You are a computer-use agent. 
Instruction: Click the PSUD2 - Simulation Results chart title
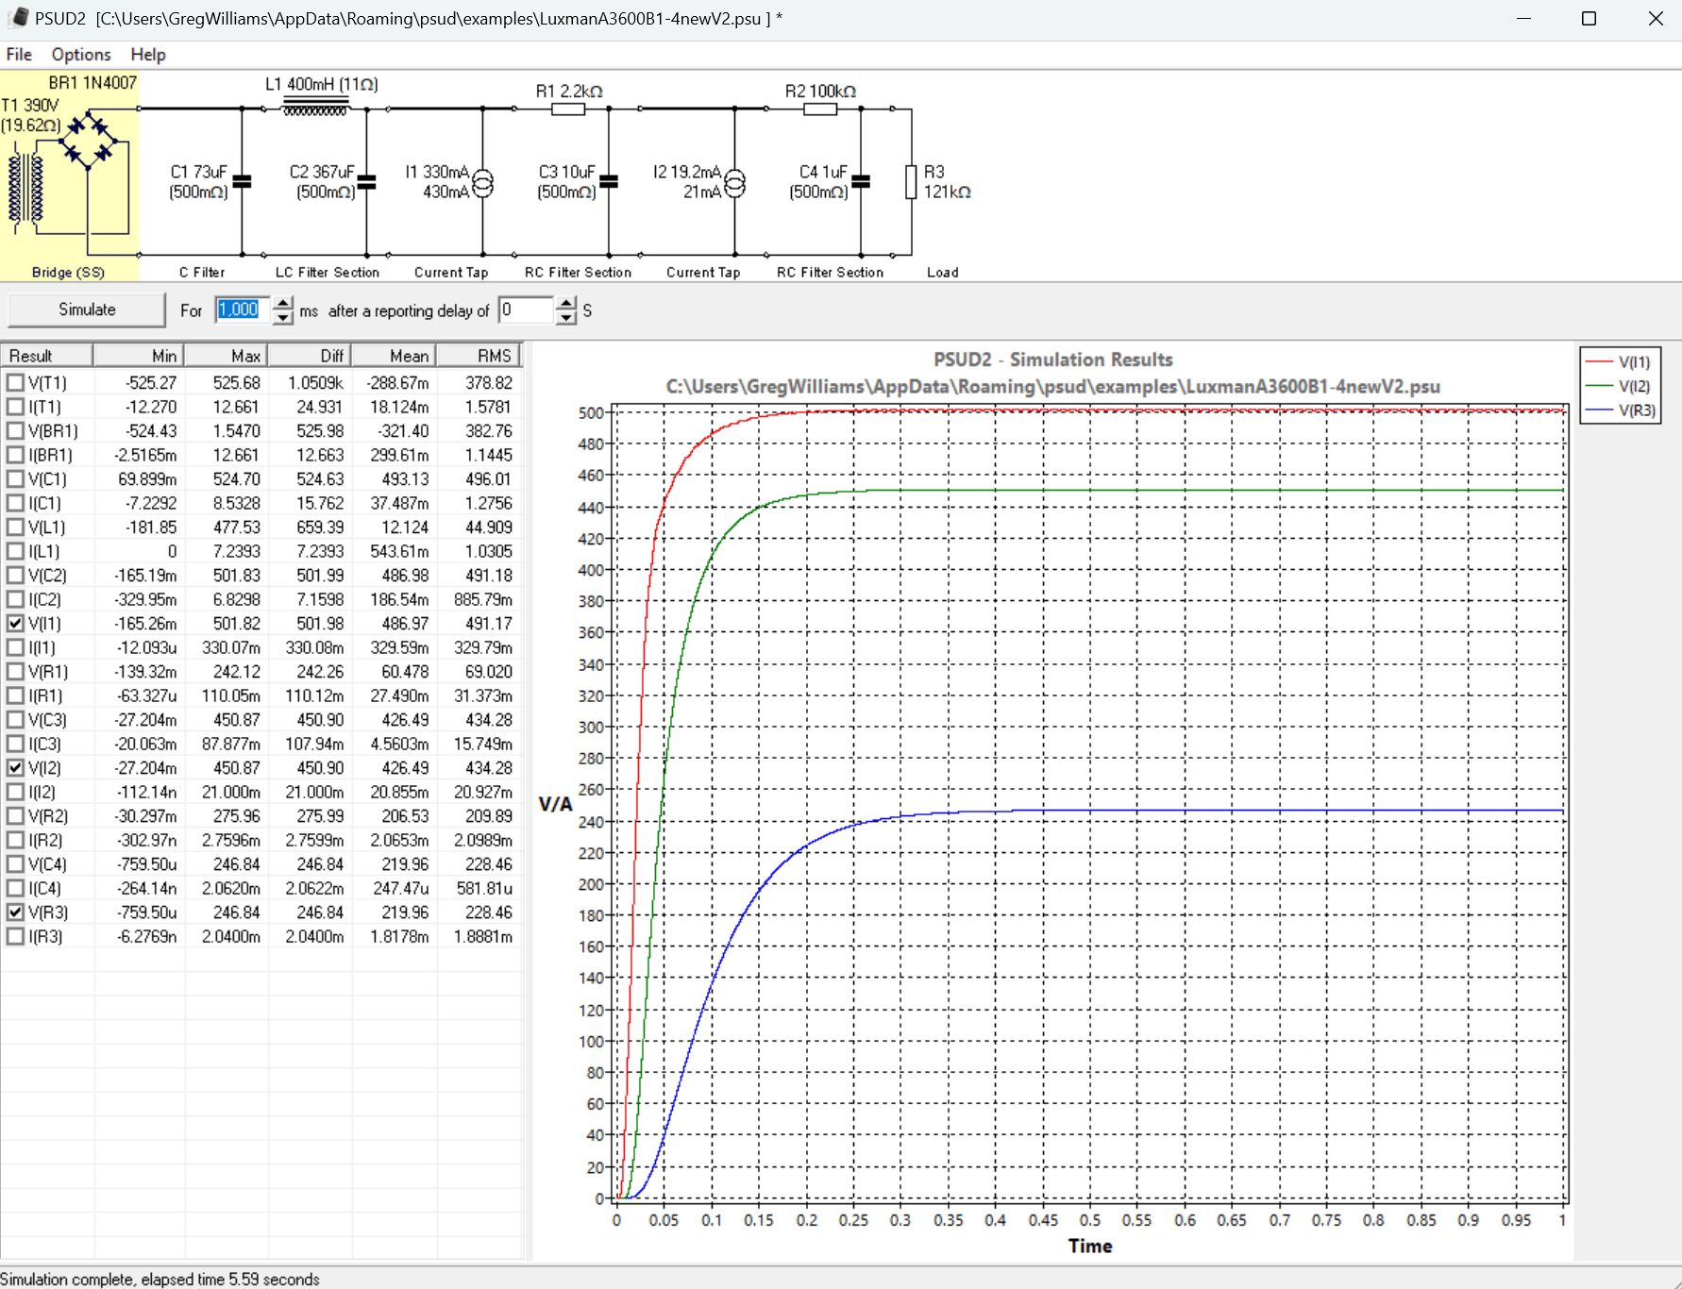pos(1052,360)
